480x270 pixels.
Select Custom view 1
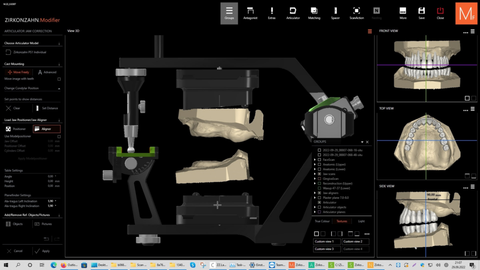[327, 241]
